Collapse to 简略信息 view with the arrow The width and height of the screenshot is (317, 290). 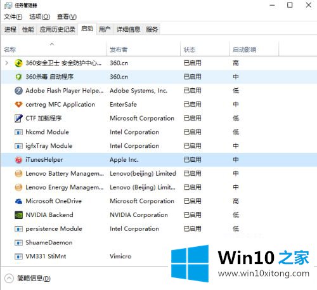pyautogui.click(x=9, y=279)
